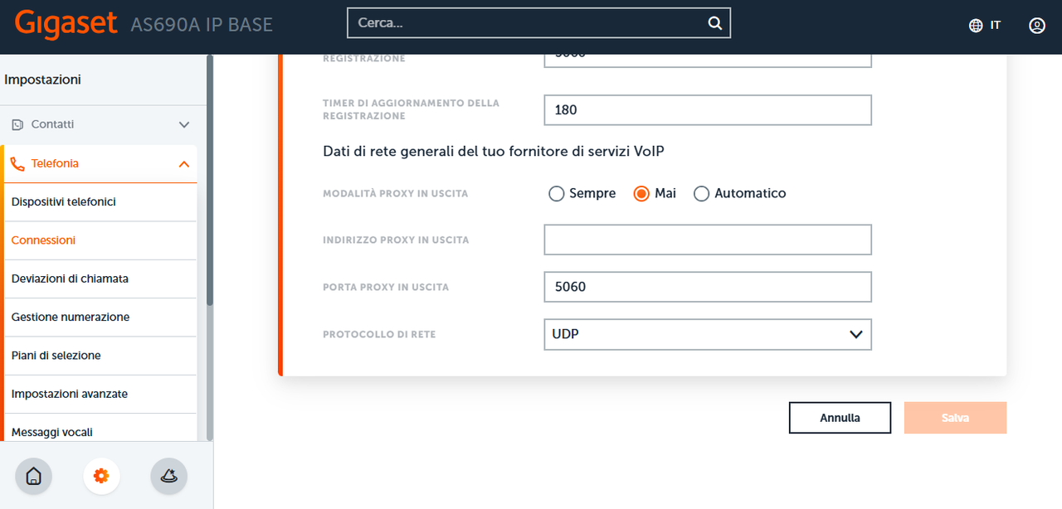Collapse the Telefonia section chevron
The width and height of the screenshot is (1062, 509).
click(184, 164)
